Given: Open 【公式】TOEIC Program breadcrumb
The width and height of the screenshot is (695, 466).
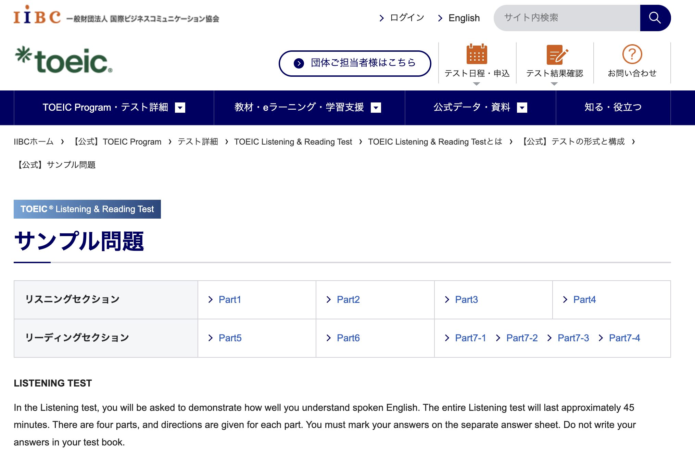Looking at the screenshot, I should [117, 142].
